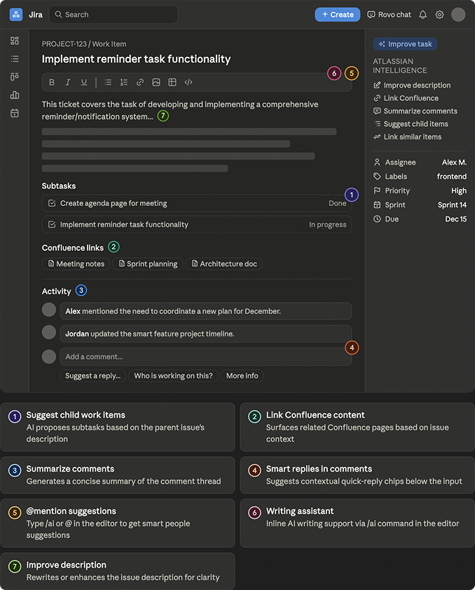Click the insert link icon in the editor toolbar
Viewport: 475px width, 590px height.
pos(140,83)
